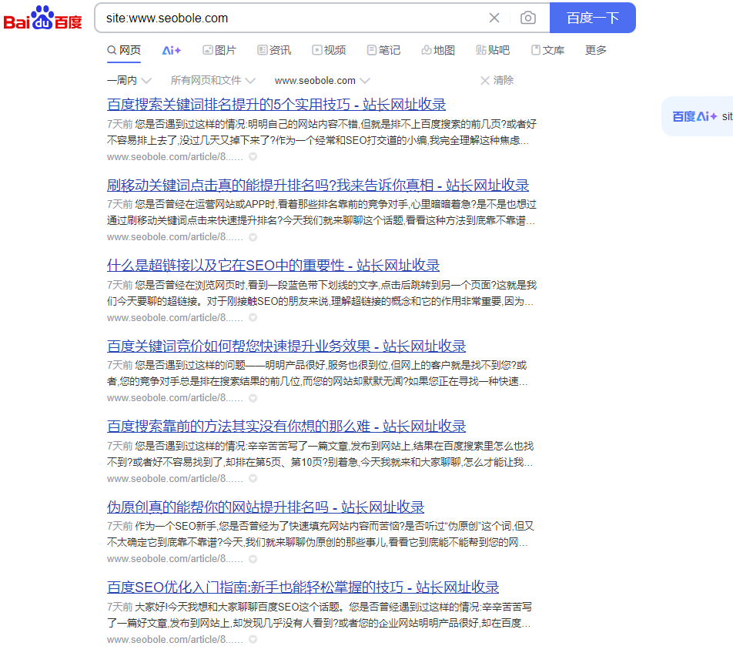Expand the 更多 tab menu
Screen dimensions: 733x656
tap(596, 50)
